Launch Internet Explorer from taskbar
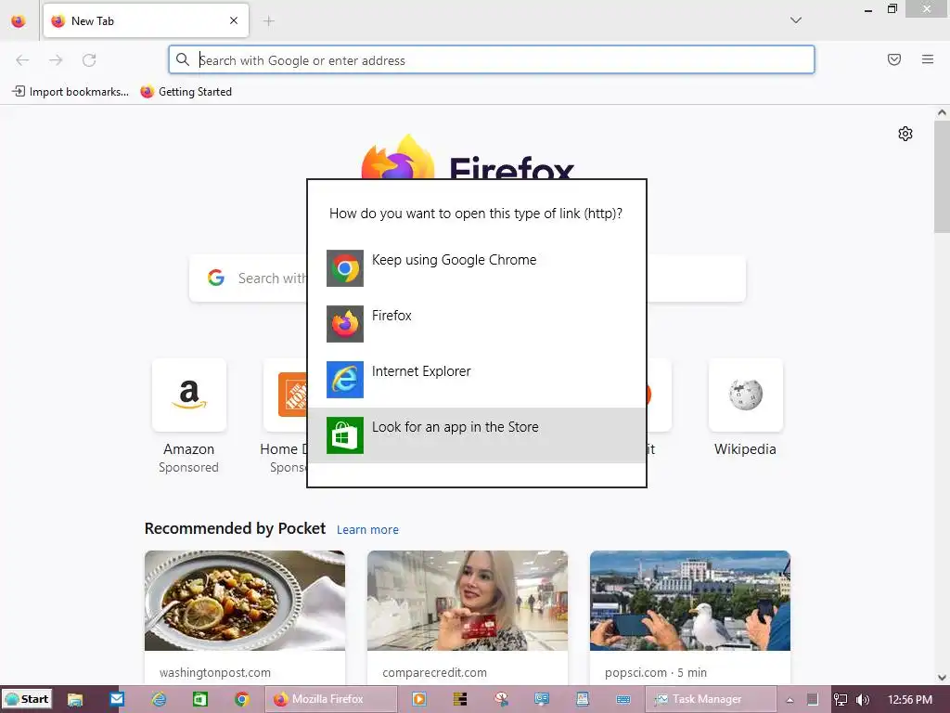Image resolution: width=950 pixels, height=713 pixels. coord(159,699)
